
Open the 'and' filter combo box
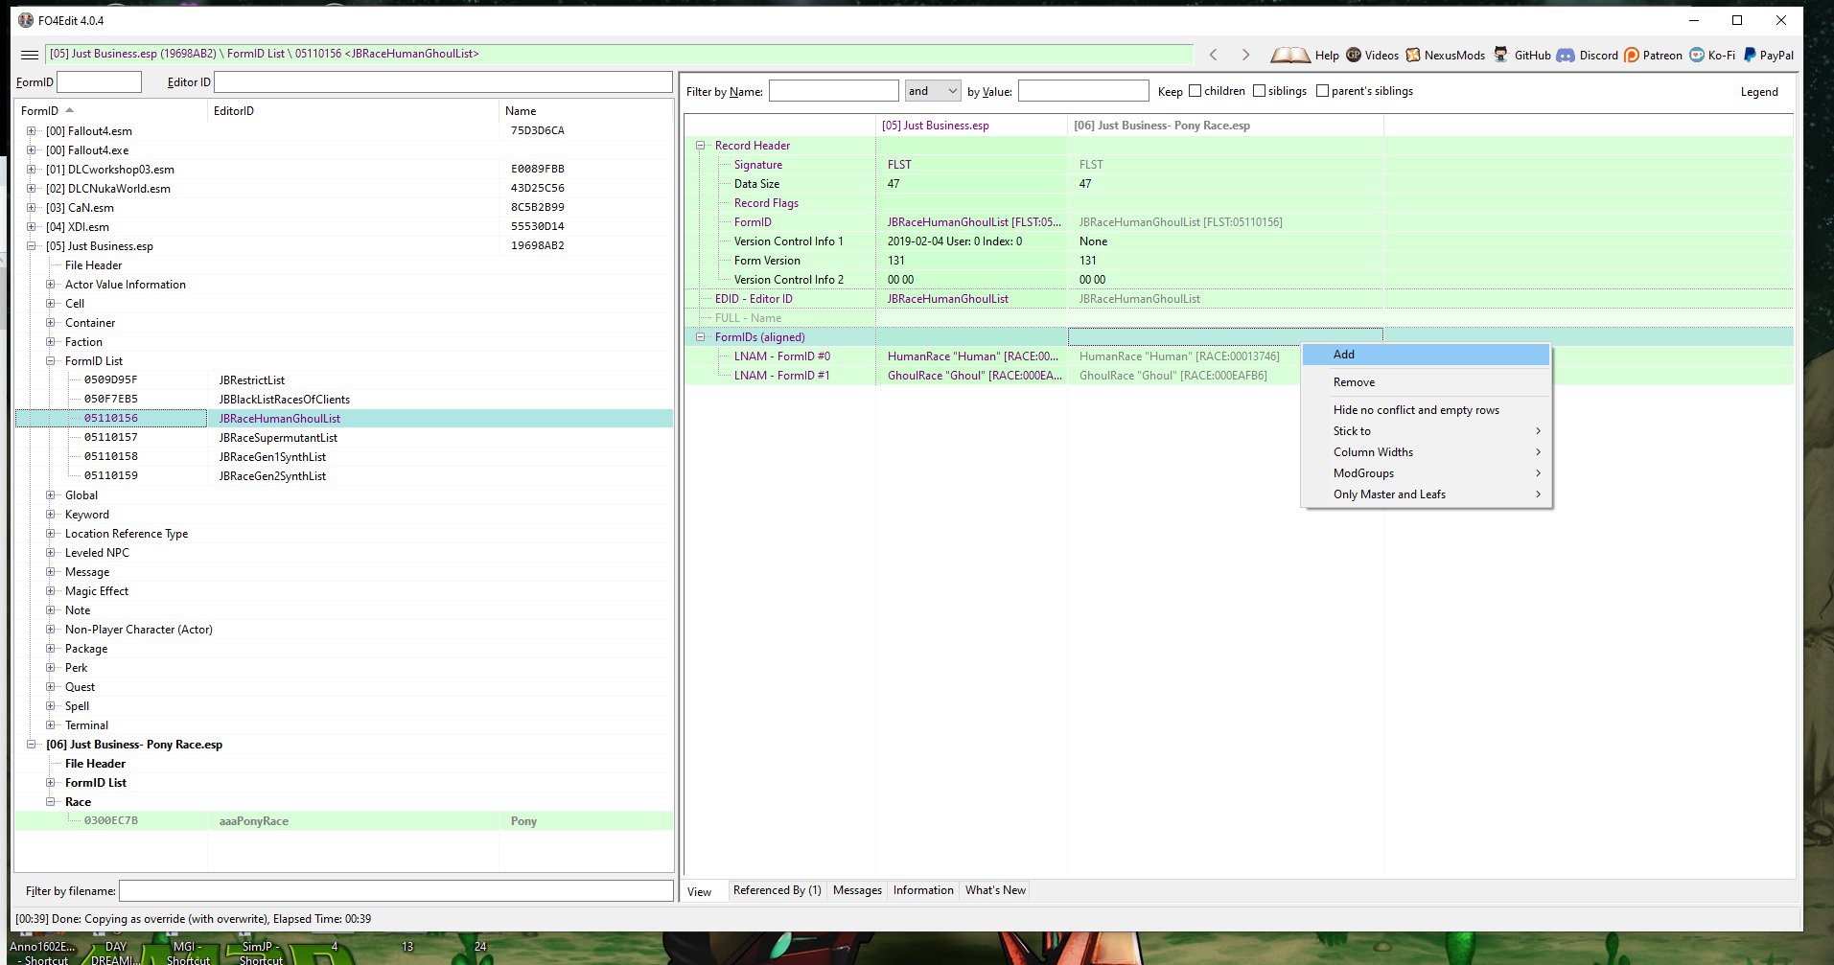coord(933,91)
